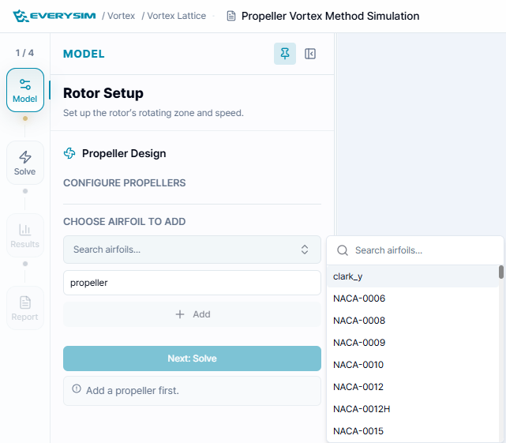Click the airfoil dropdown chevron arrows

pos(305,250)
